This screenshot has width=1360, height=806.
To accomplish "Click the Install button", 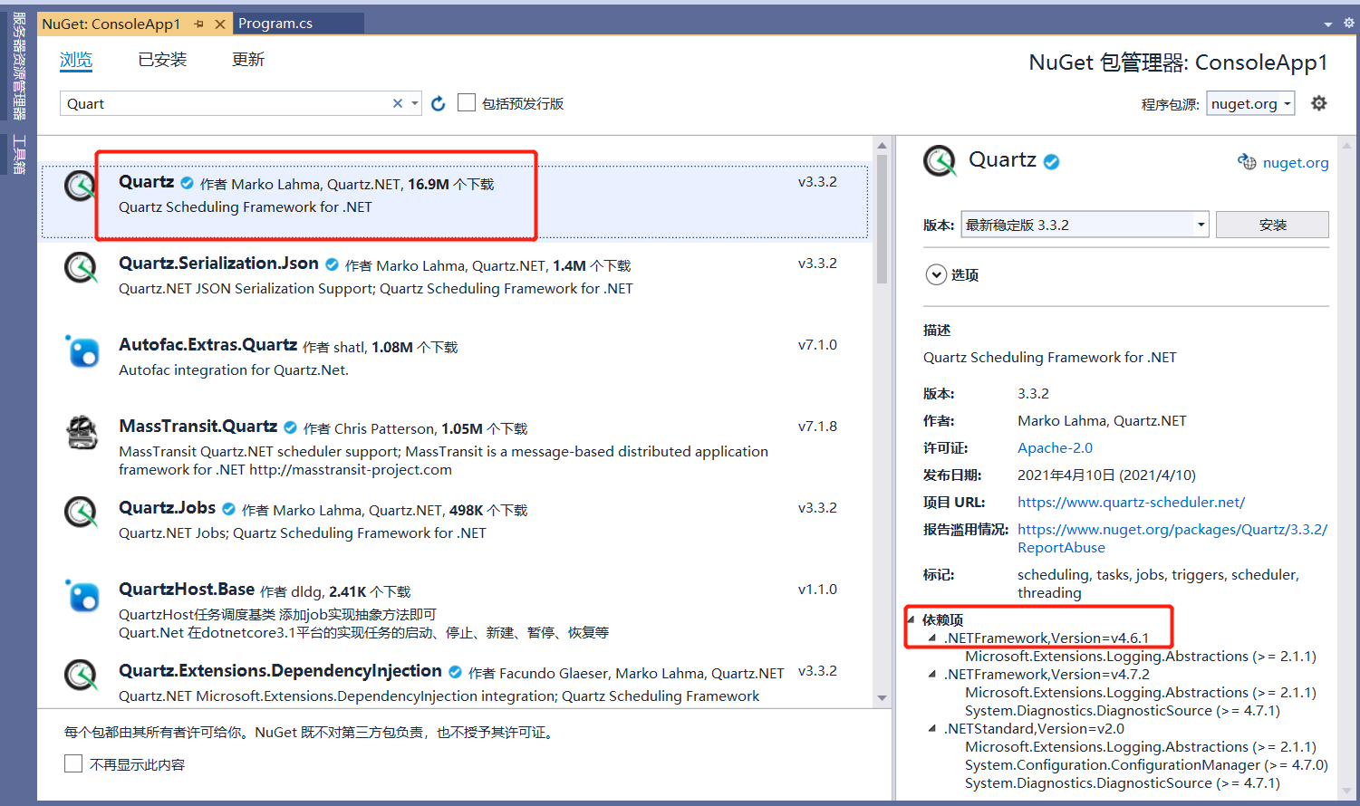I will pos(1272,225).
